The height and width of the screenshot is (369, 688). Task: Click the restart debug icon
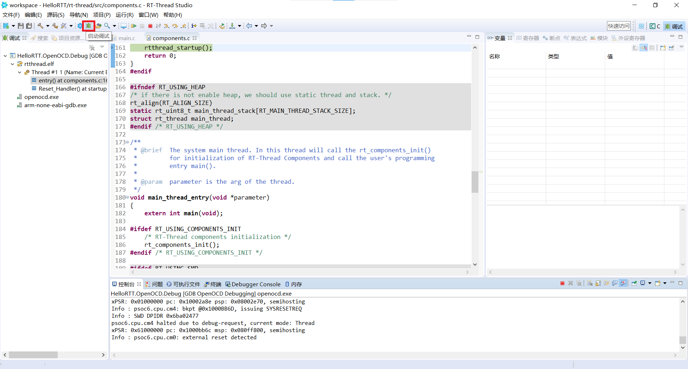pos(222,26)
